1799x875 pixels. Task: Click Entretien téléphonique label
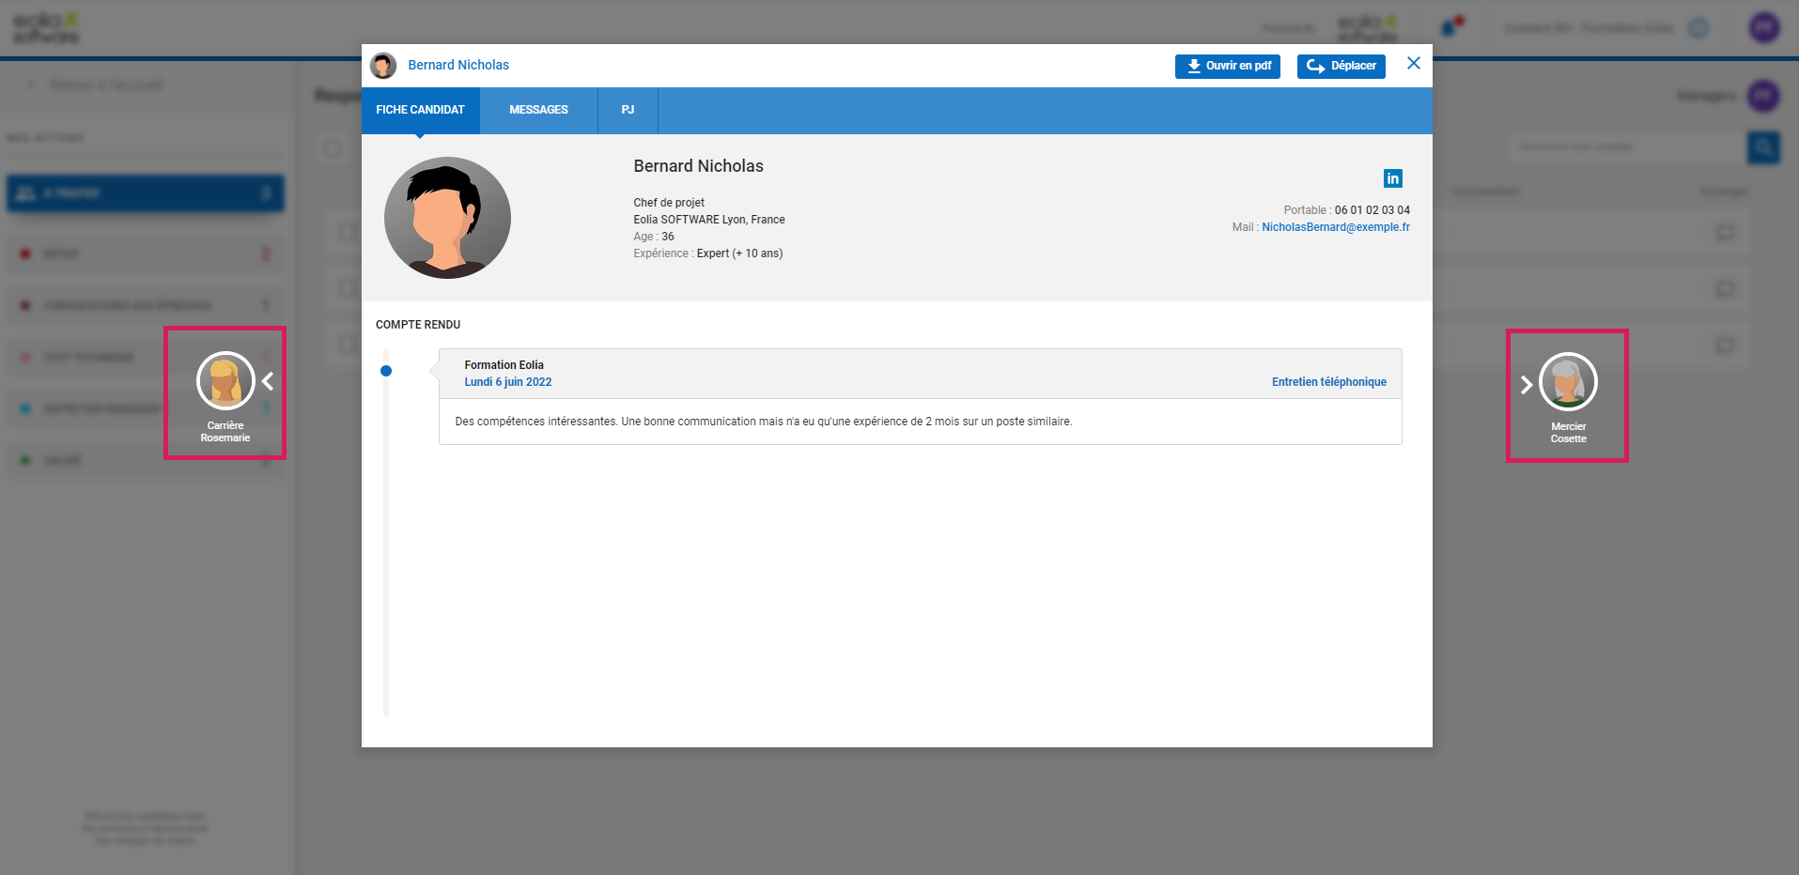coord(1328,382)
